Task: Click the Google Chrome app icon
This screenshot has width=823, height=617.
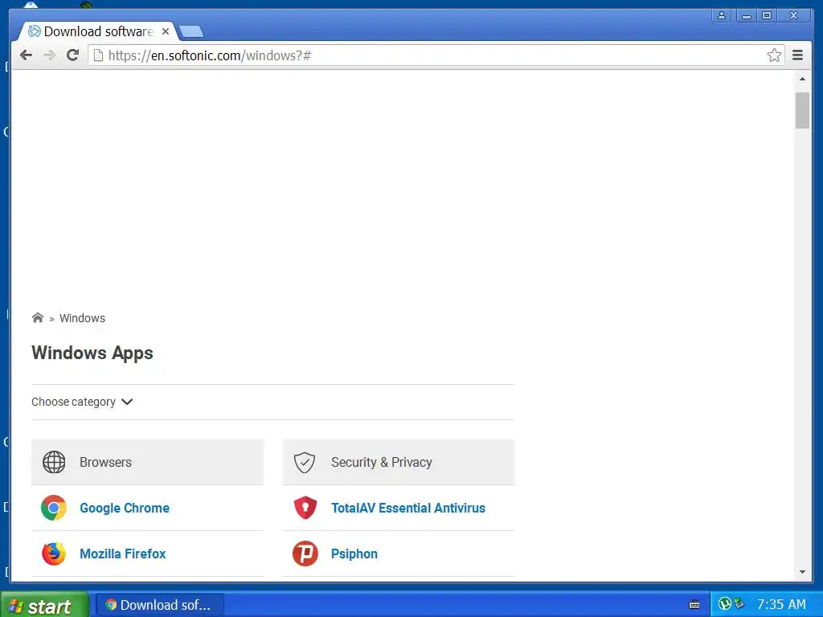Action: pos(54,508)
